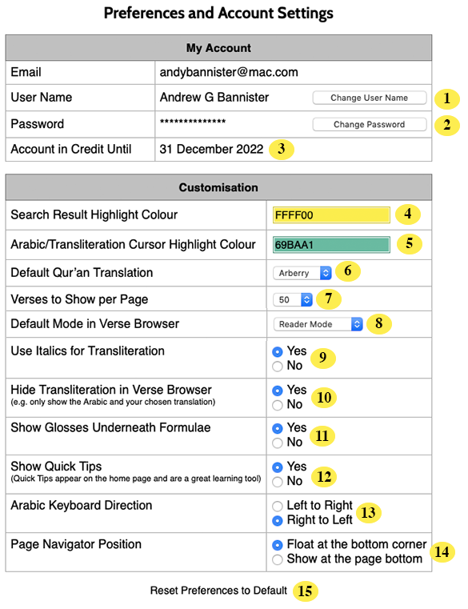This screenshot has width=468, height=609.
Task: Open the Default Mode in Verse Browser dropdown
Action: click(x=318, y=324)
